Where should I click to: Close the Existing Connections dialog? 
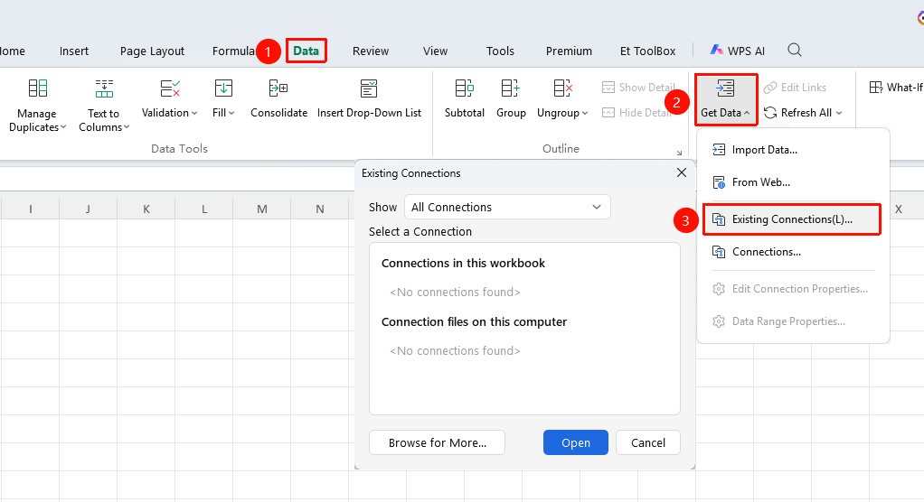(682, 172)
